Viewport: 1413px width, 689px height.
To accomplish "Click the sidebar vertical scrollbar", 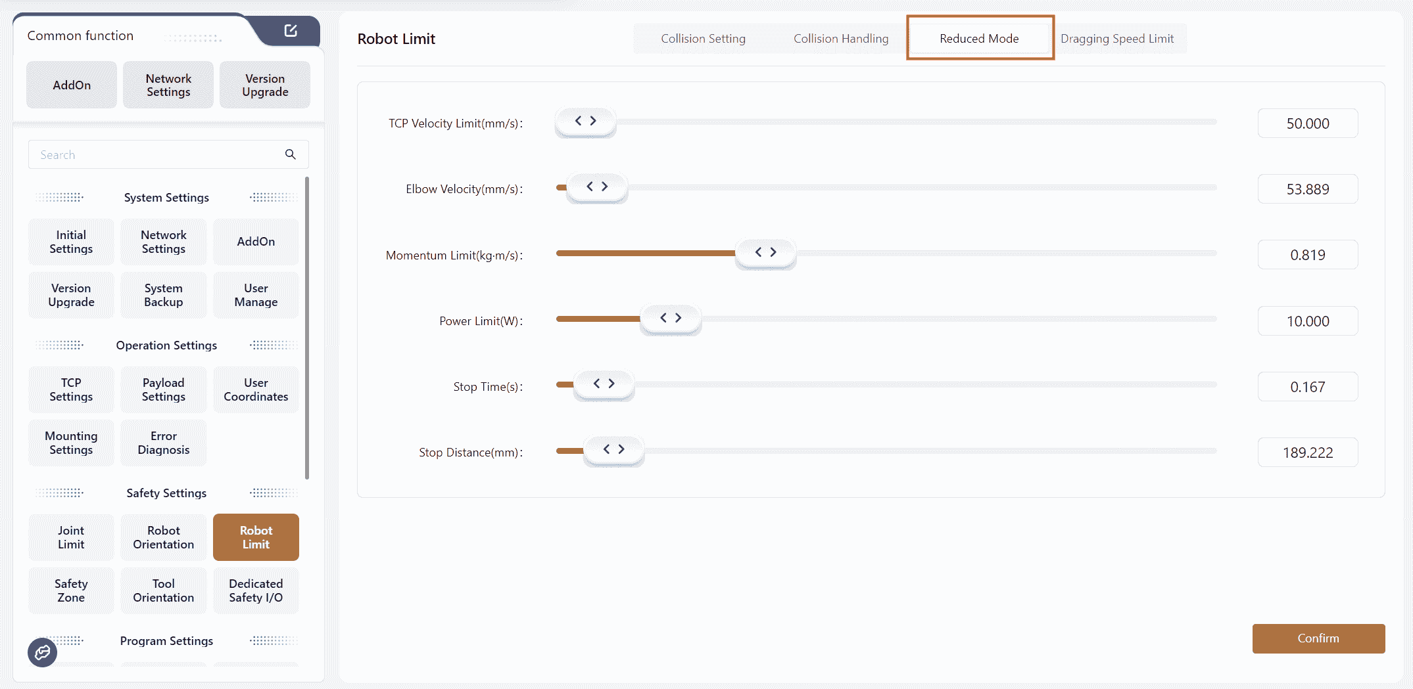I will [x=307, y=328].
